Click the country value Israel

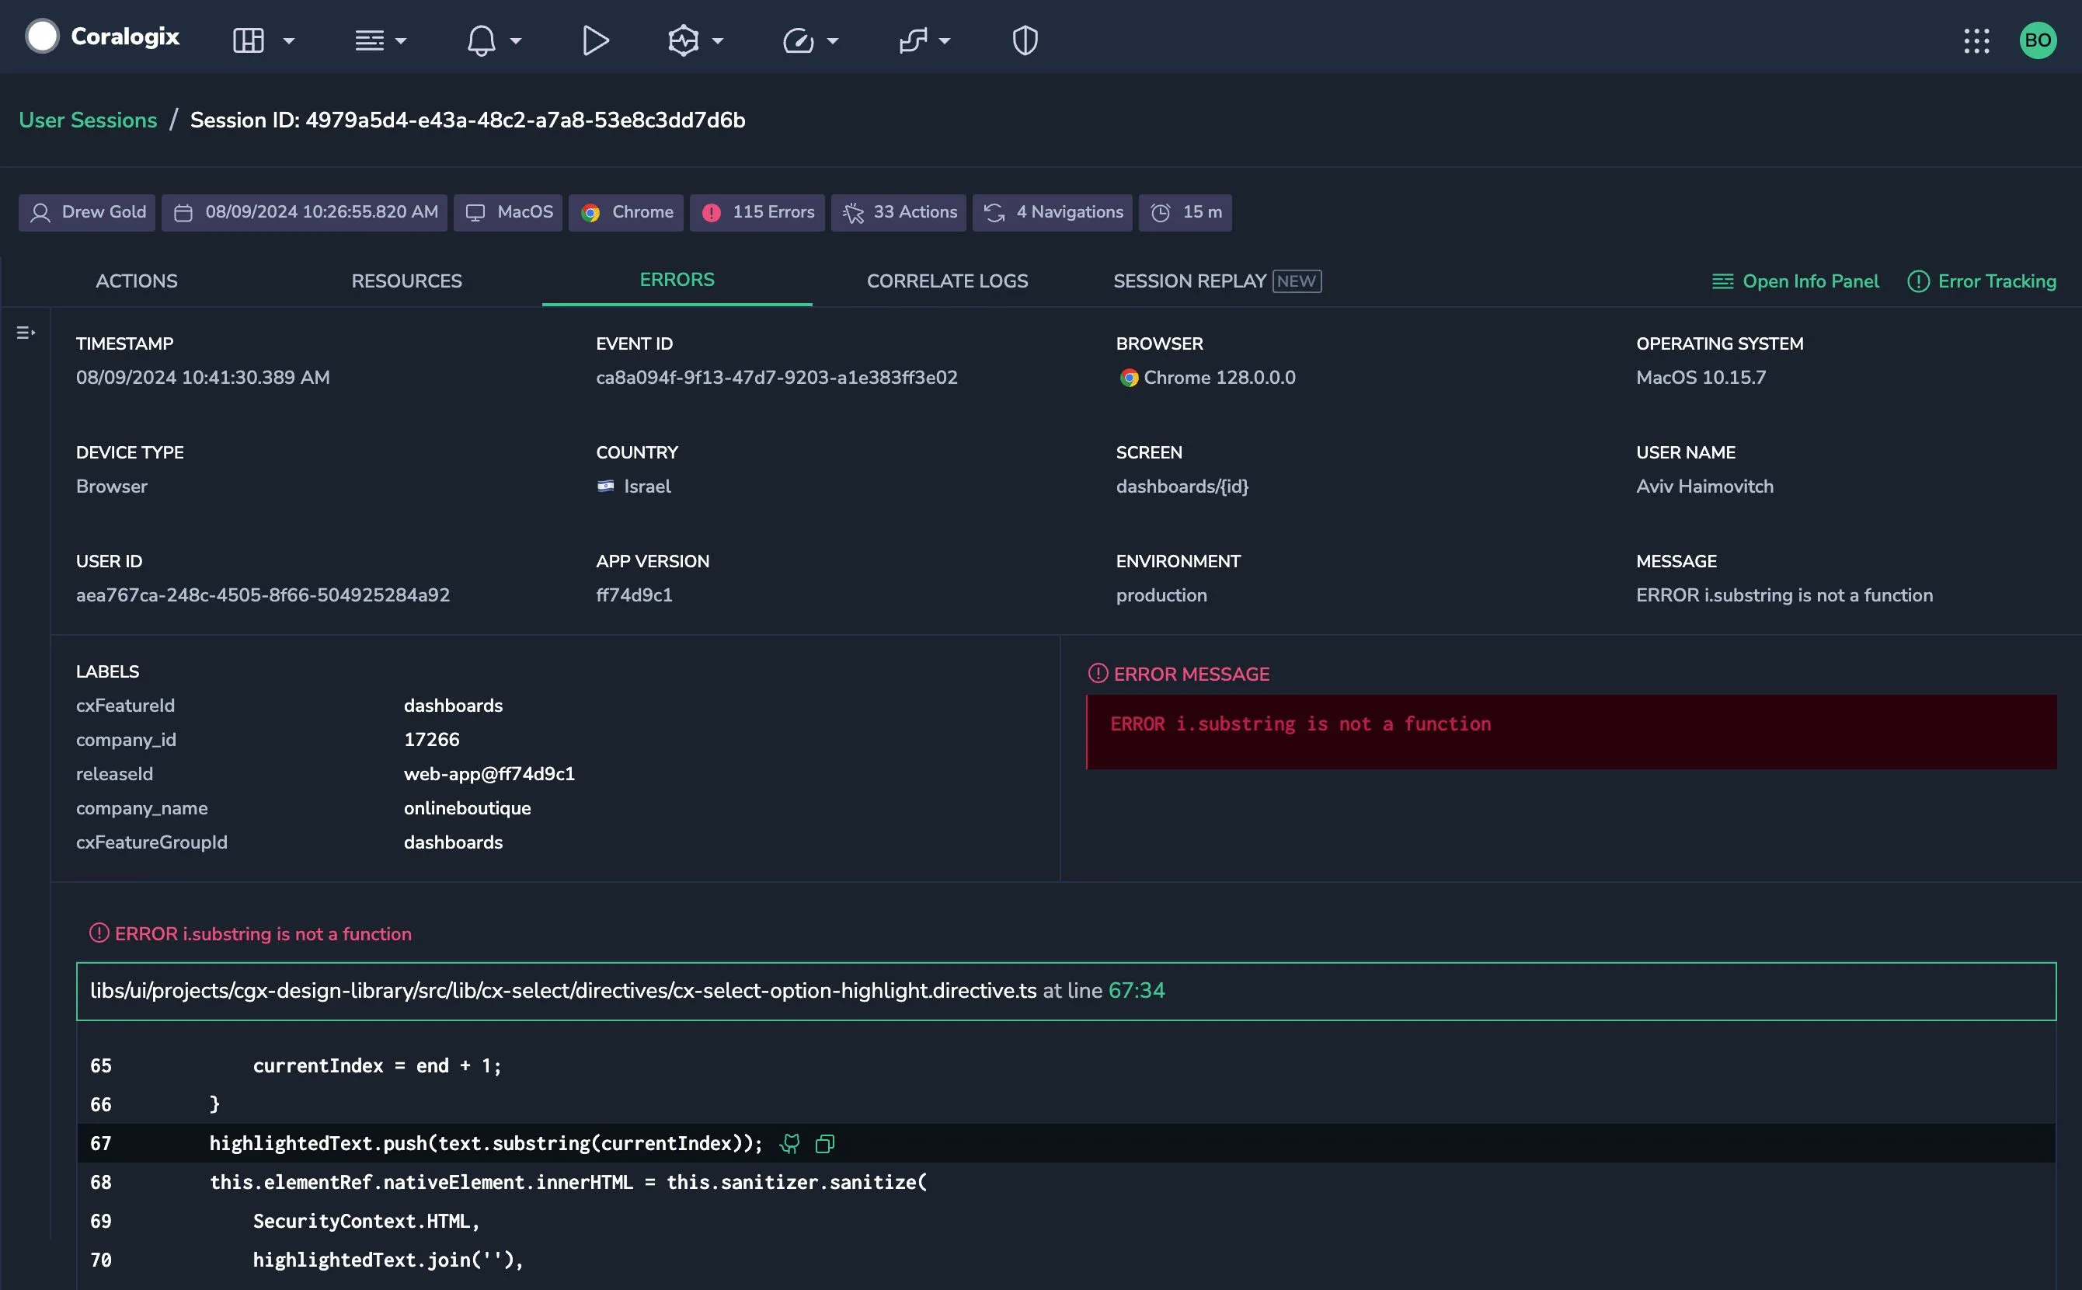click(x=634, y=486)
